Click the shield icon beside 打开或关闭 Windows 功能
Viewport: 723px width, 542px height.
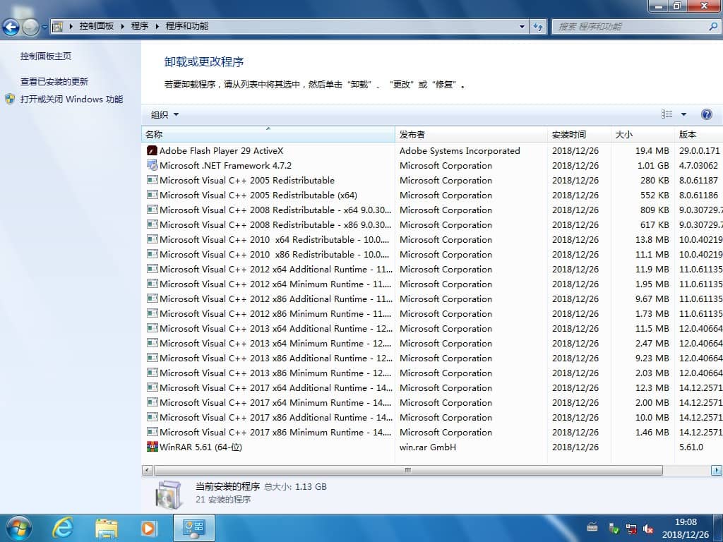tap(8, 99)
